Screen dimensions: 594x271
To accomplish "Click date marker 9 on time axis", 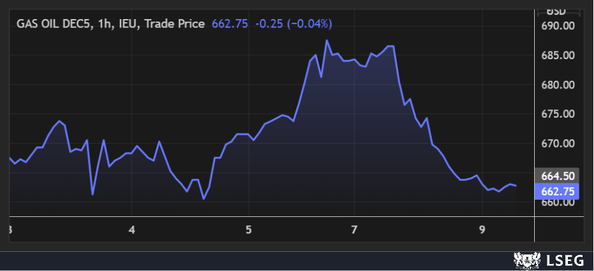I will 482,230.
